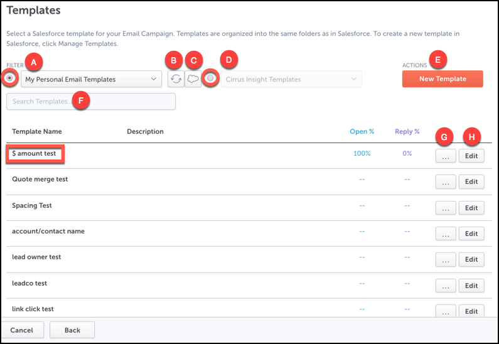The image size is (499, 344).
Task: Open more options for Quote merge test
Action: pos(446,181)
